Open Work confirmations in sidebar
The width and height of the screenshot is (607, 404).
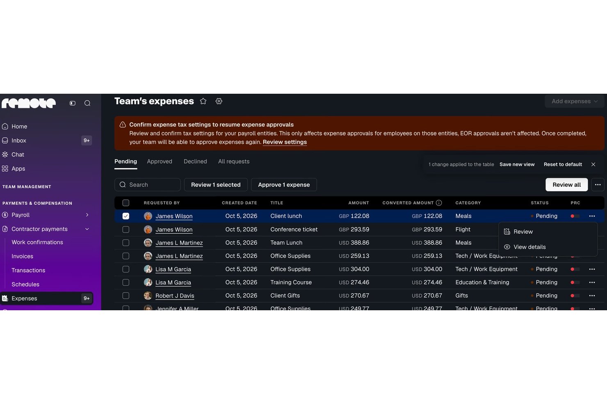[37, 242]
